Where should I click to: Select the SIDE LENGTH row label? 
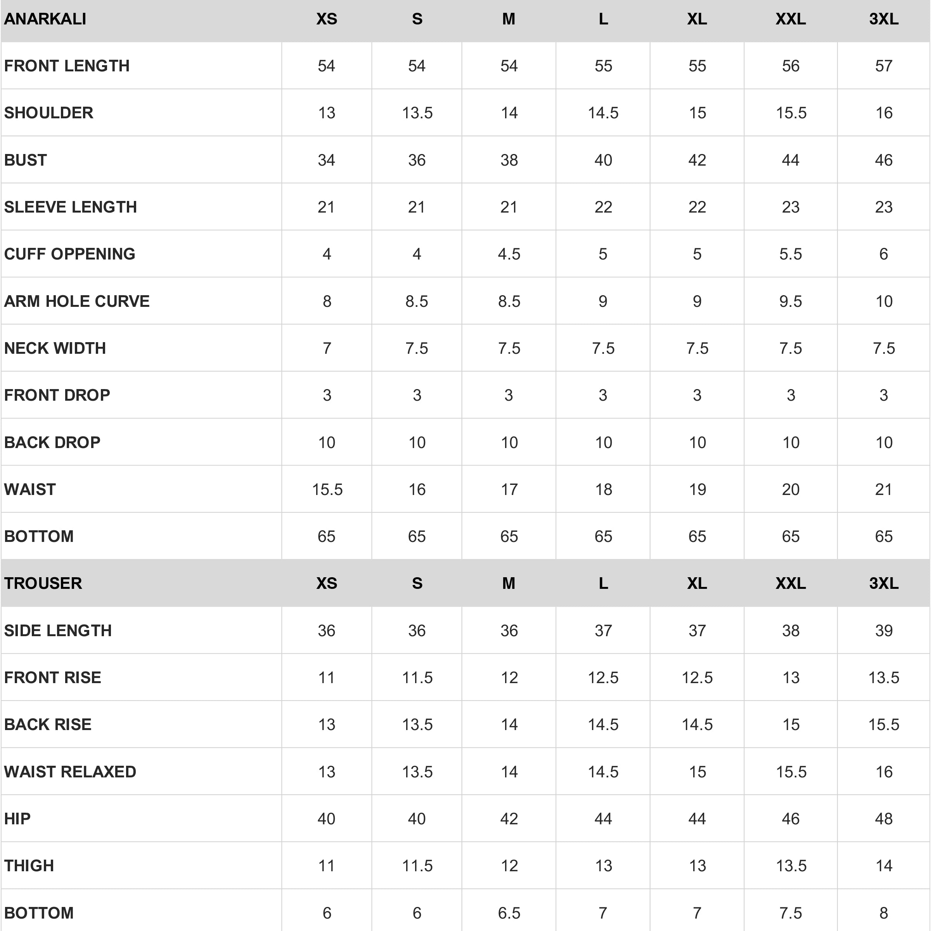tap(58, 630)
